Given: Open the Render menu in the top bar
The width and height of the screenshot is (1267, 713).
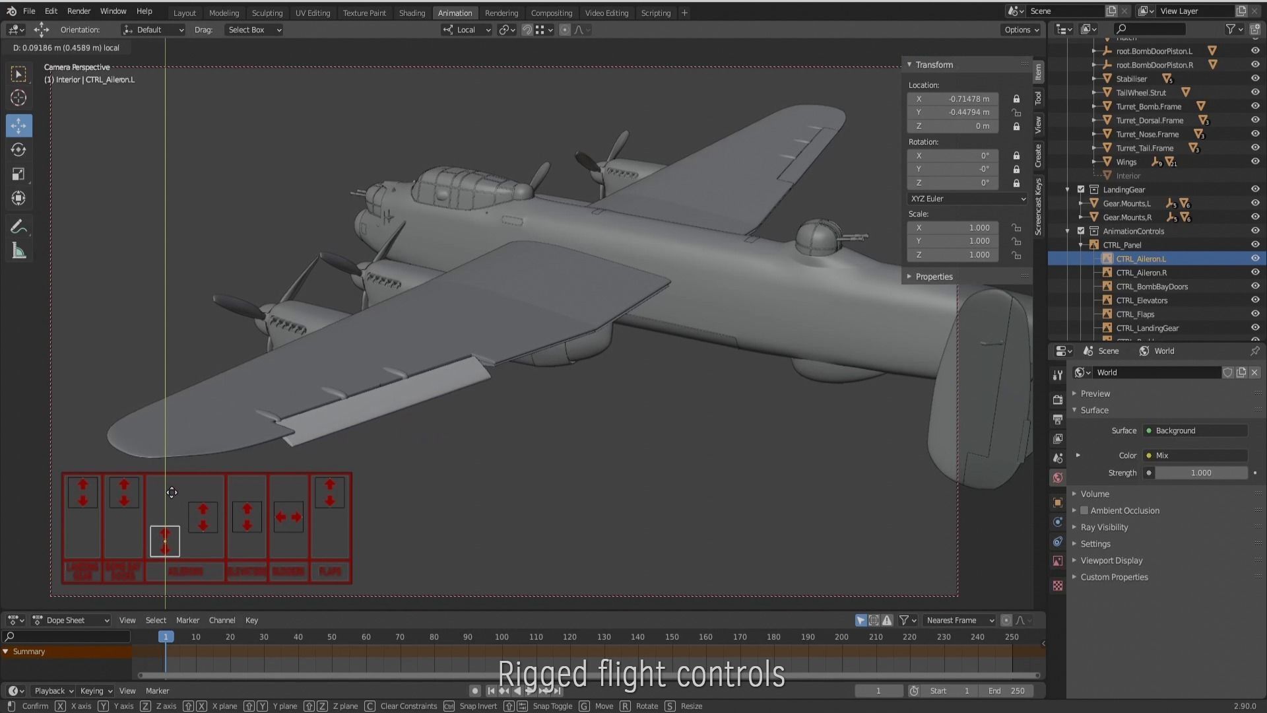Looking at the screenshot, I should [x=79, y=11].
